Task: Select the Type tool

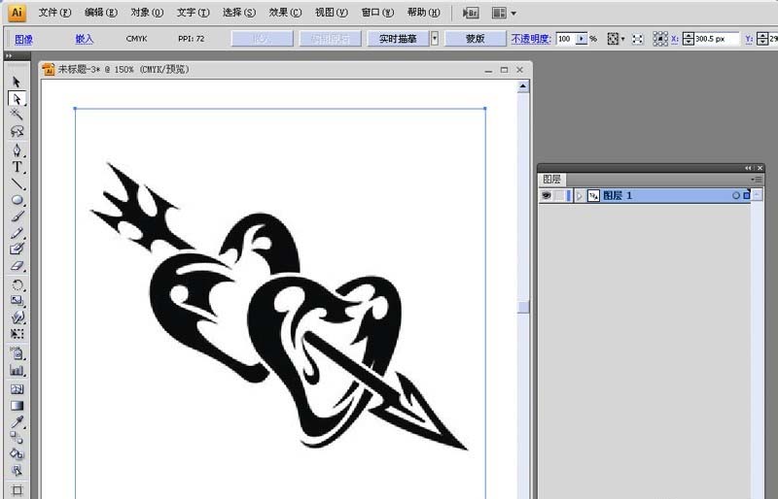Action: pos(17,167)
